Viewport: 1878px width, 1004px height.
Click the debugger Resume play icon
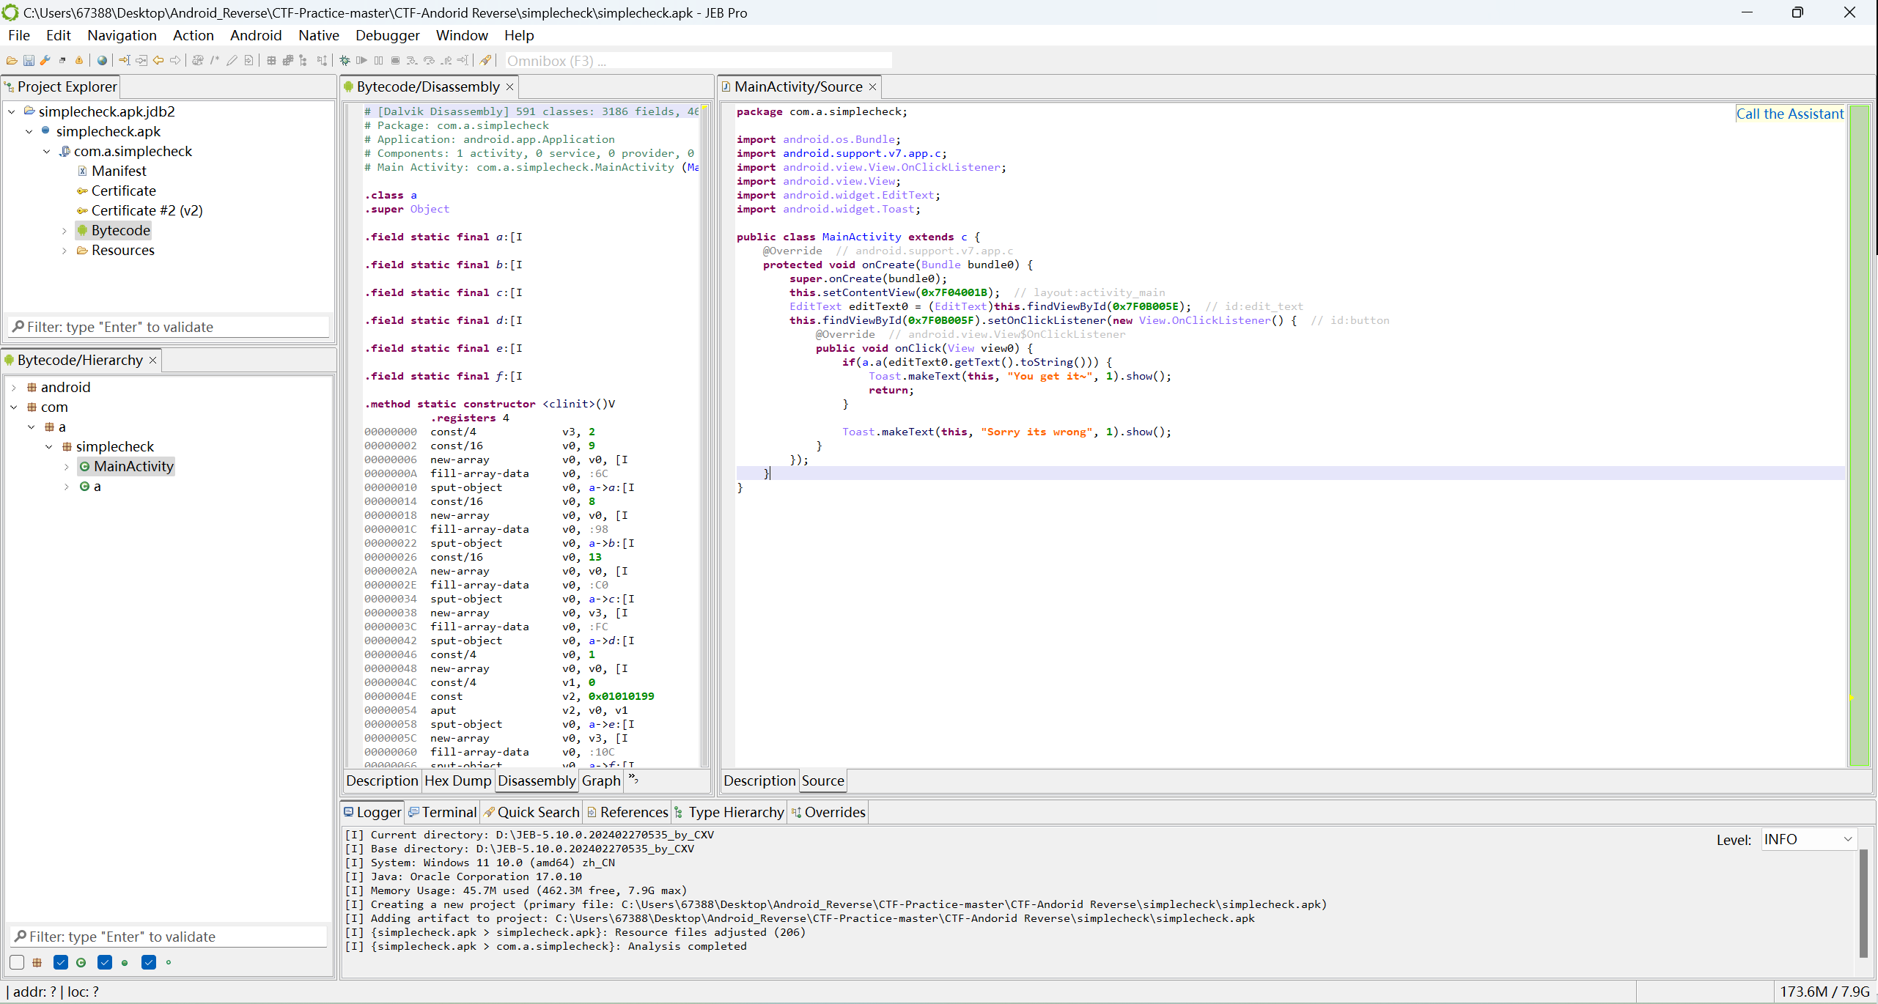[361, 61]
